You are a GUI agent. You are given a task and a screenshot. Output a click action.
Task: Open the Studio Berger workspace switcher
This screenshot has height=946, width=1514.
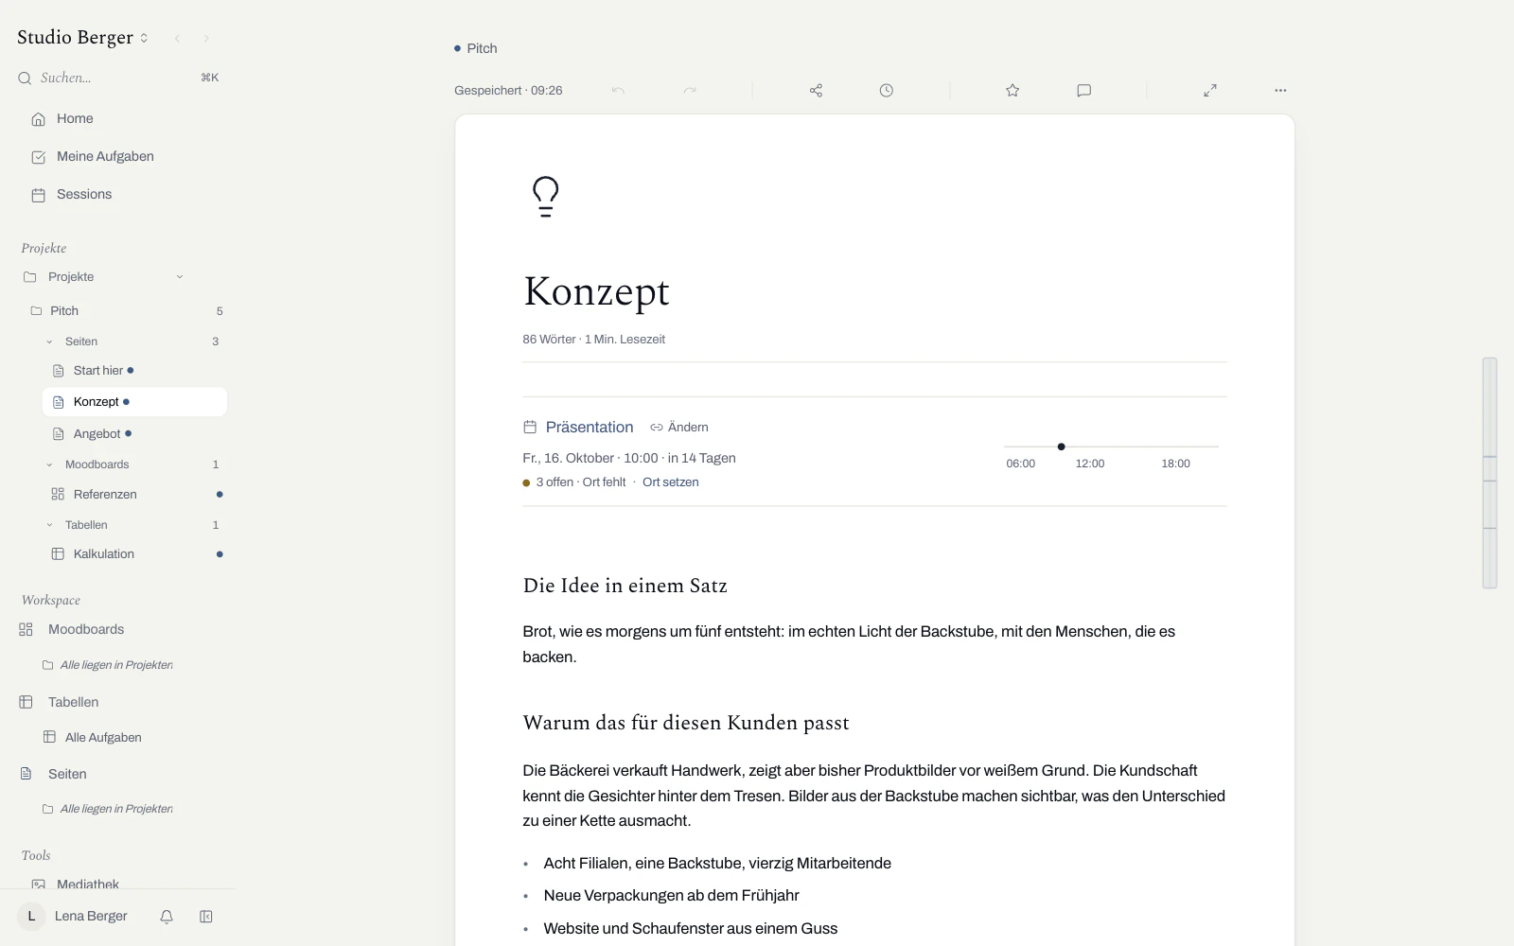click(x=83, y=38)
